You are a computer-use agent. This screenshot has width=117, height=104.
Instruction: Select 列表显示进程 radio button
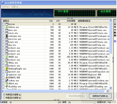click(4, 95)
